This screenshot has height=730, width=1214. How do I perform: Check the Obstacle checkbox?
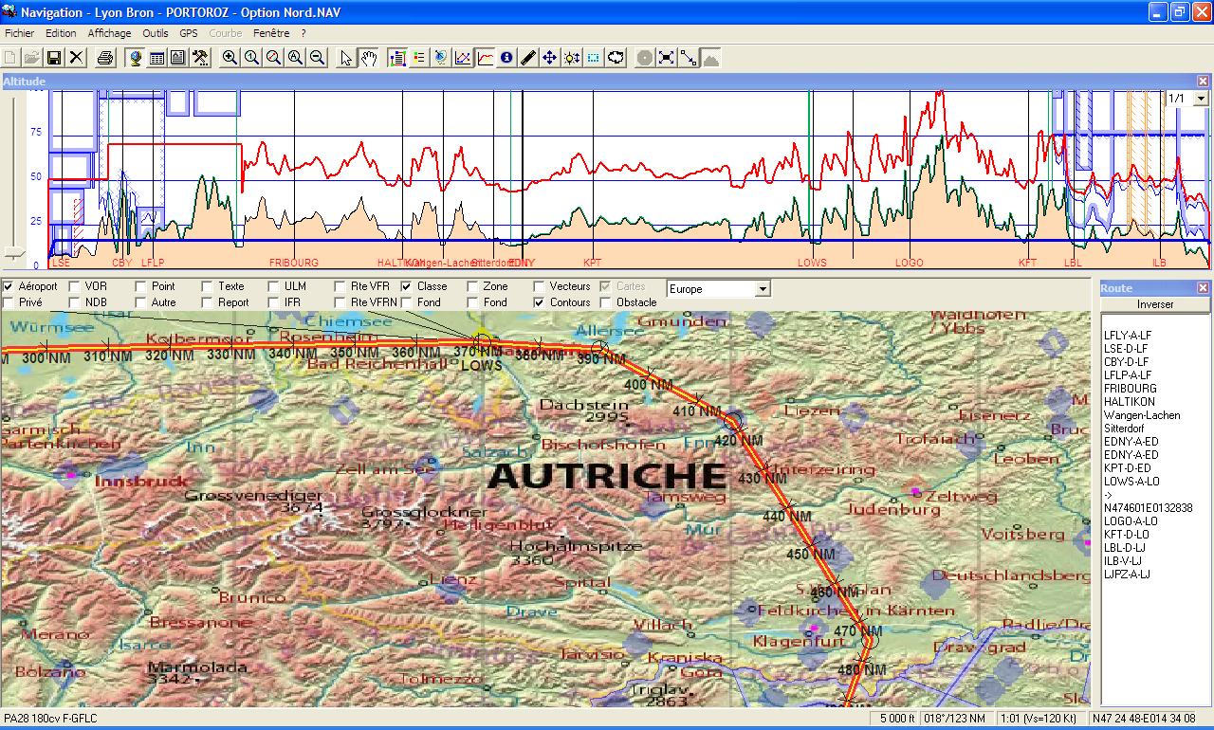[606, 303]
